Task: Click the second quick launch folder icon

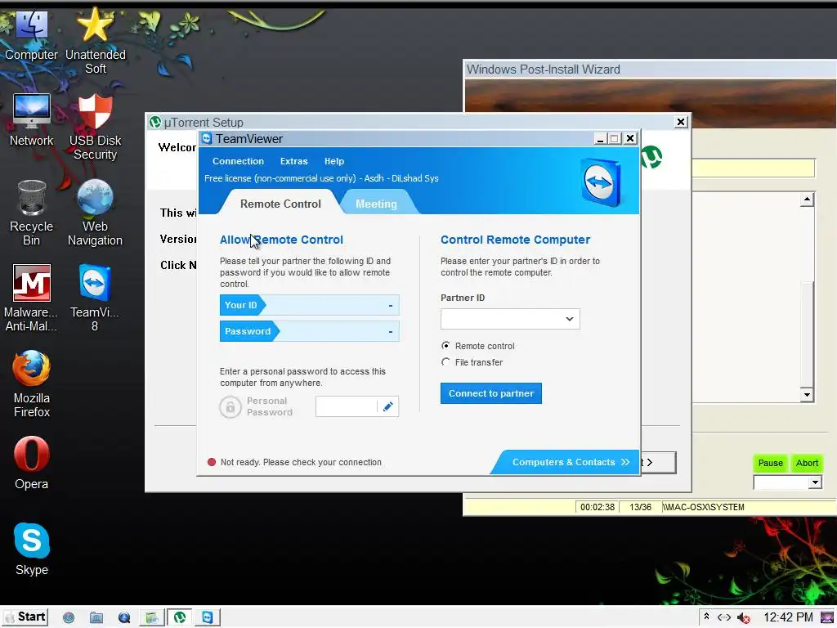Action: point(96,618)
